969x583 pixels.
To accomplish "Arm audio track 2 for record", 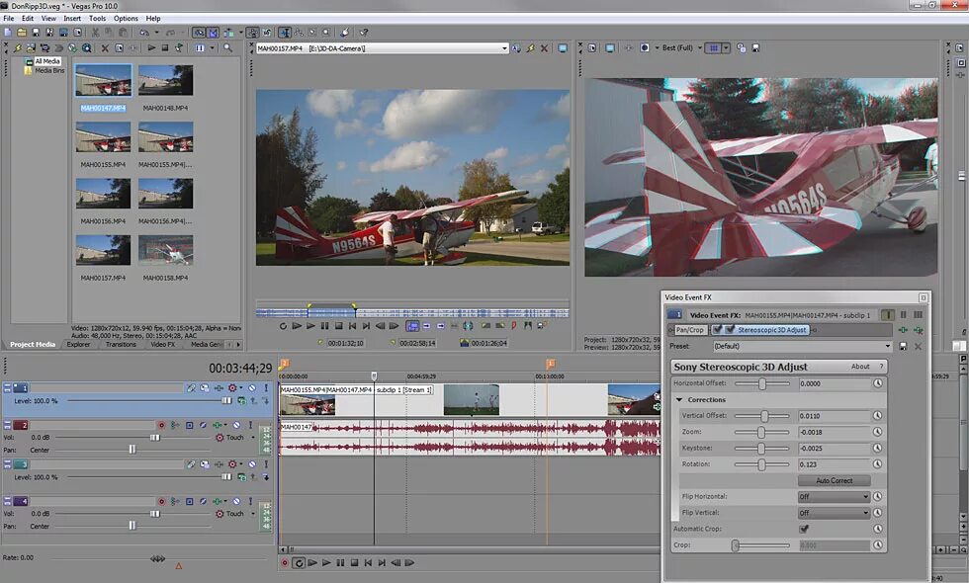I will click(162, 425).
